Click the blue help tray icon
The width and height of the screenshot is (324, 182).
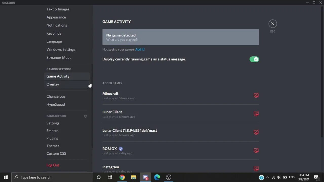pyautogui.click(x=261, y=177)
